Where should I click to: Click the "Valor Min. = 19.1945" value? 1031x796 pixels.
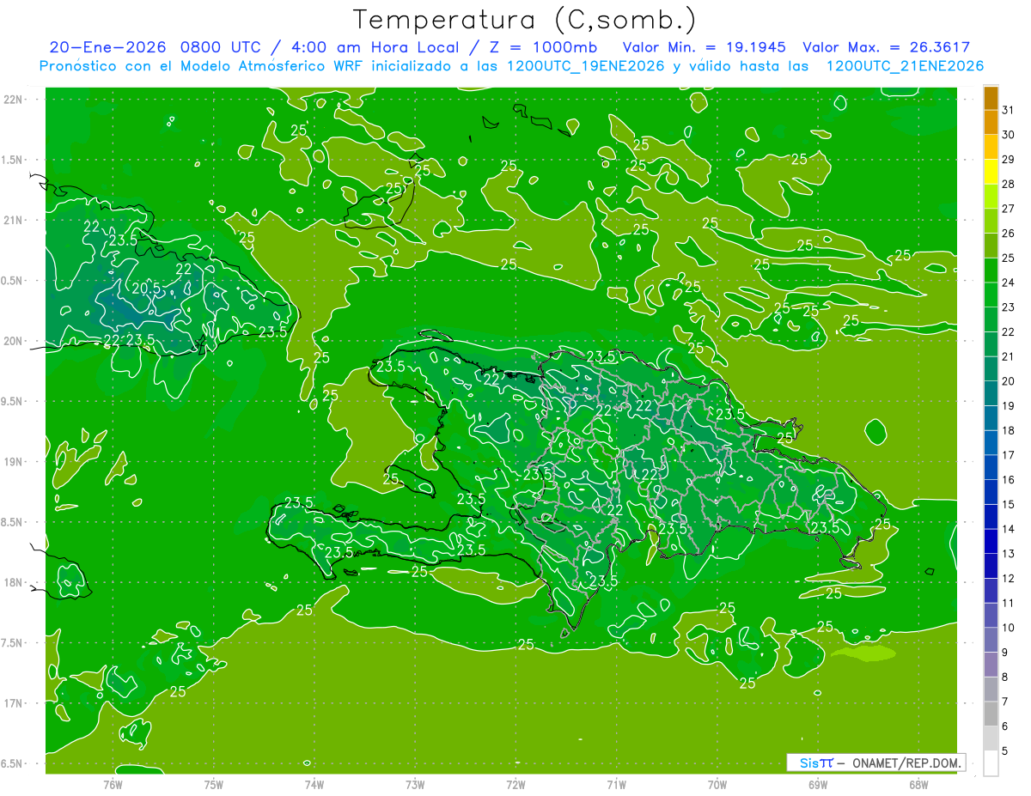[x=705, y=47]
